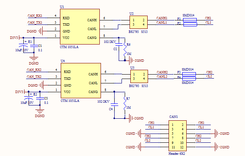Click the U2 B82793 choke component
The height and width of the screenshot is (156, 245).
(x=138, y=22)
